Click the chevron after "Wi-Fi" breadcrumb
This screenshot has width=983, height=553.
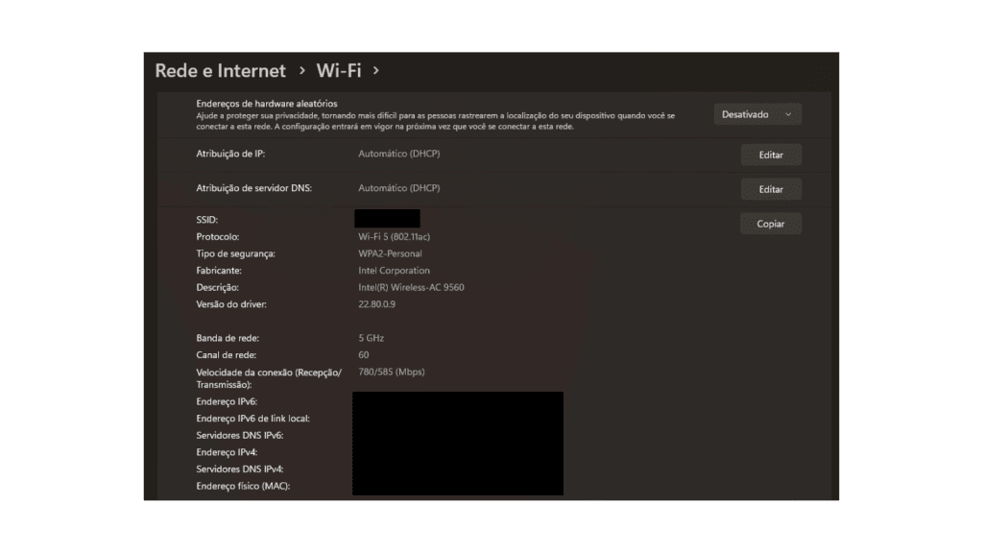tap(376, 70)
